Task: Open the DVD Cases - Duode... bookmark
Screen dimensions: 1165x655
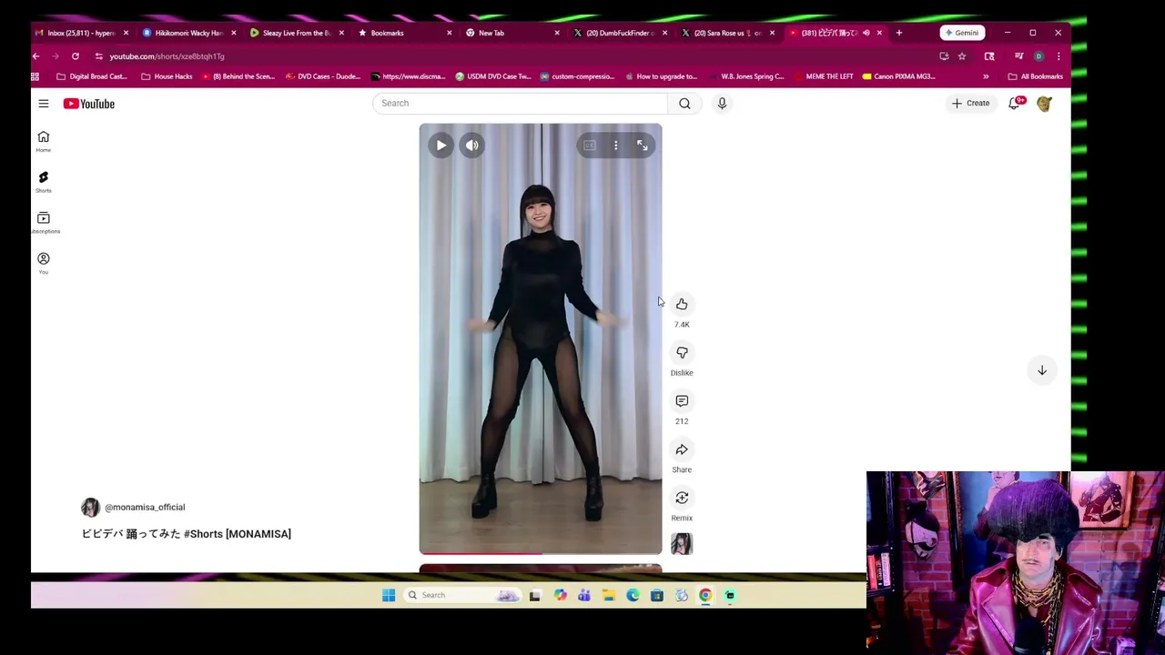Action: click(323, 76)
